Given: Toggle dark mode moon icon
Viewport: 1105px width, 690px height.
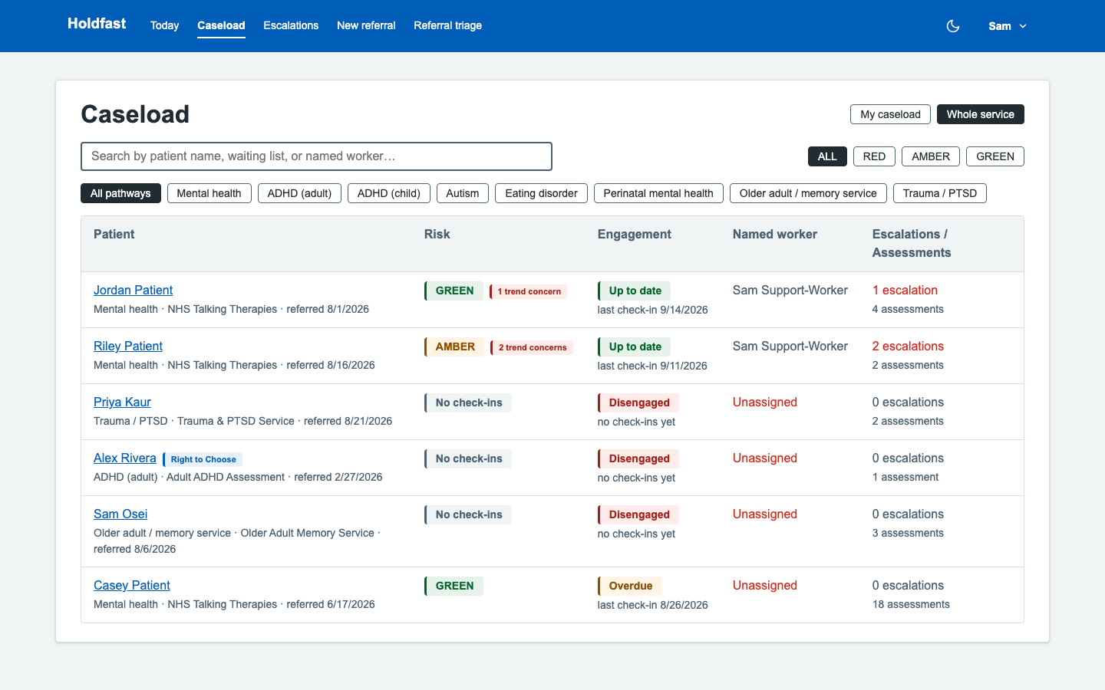Looking at the screenshot, I should pyautogui.click(x=953, y=26).
